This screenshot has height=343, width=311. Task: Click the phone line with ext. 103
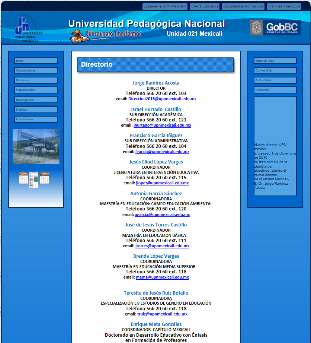[156, 93]
